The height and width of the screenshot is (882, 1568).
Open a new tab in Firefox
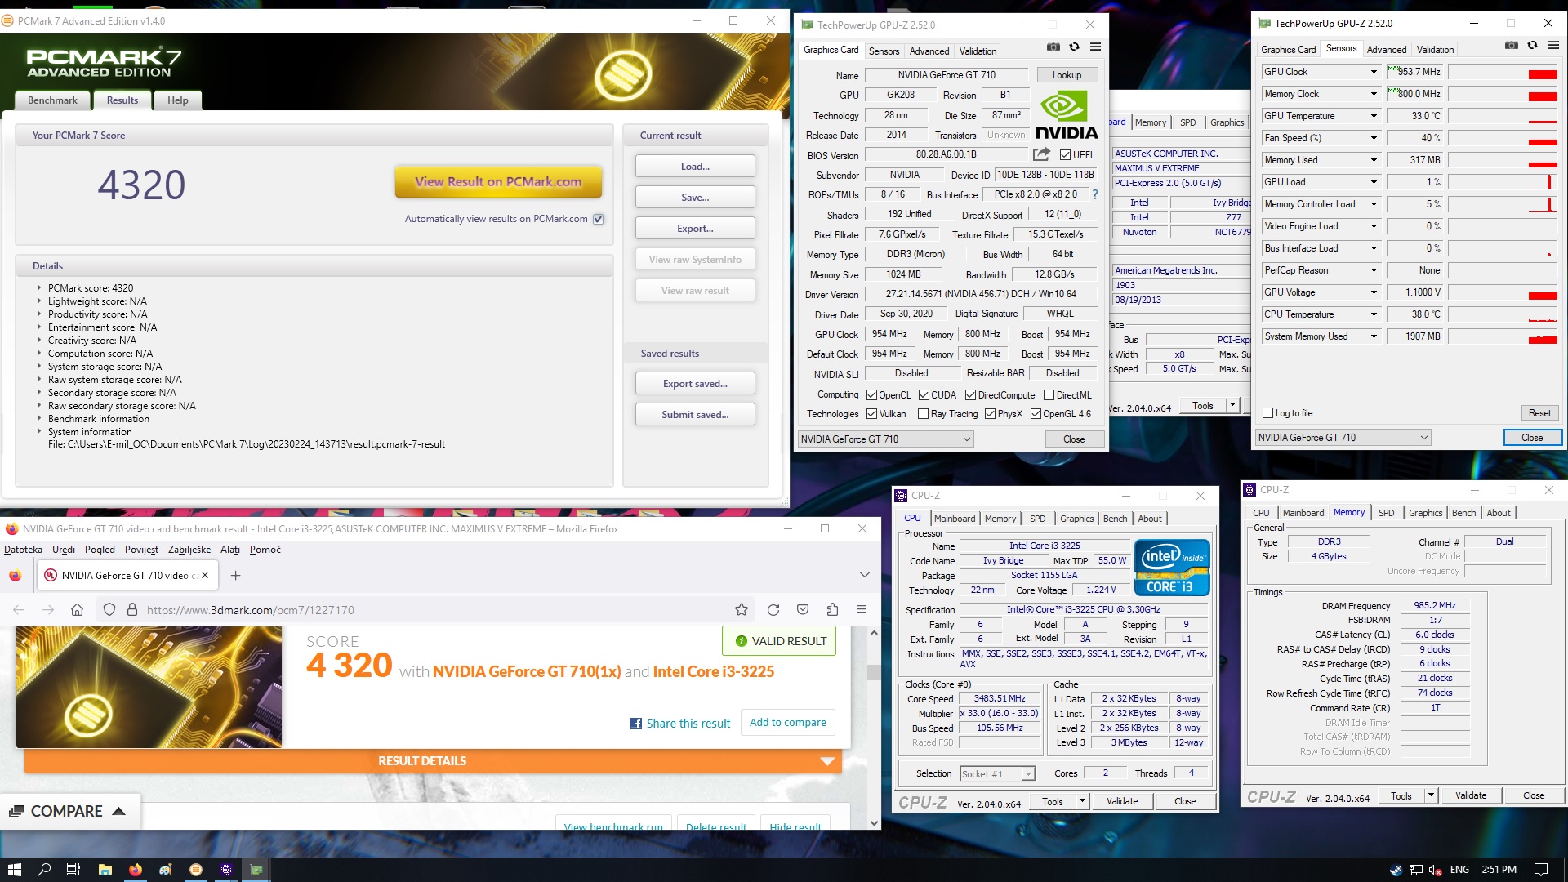click(x=236, y=576)
